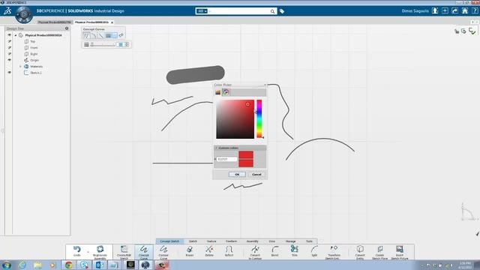The width and height of the screenshot is (480, 270).
Task: Click the Undo tool icon
Action: [x=76, y=250]
